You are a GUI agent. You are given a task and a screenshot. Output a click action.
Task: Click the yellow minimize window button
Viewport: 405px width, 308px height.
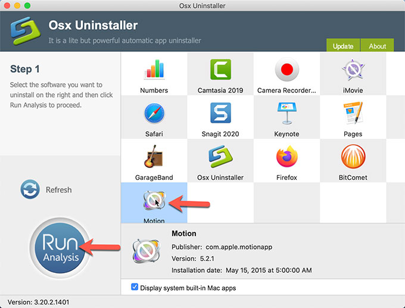17,5
